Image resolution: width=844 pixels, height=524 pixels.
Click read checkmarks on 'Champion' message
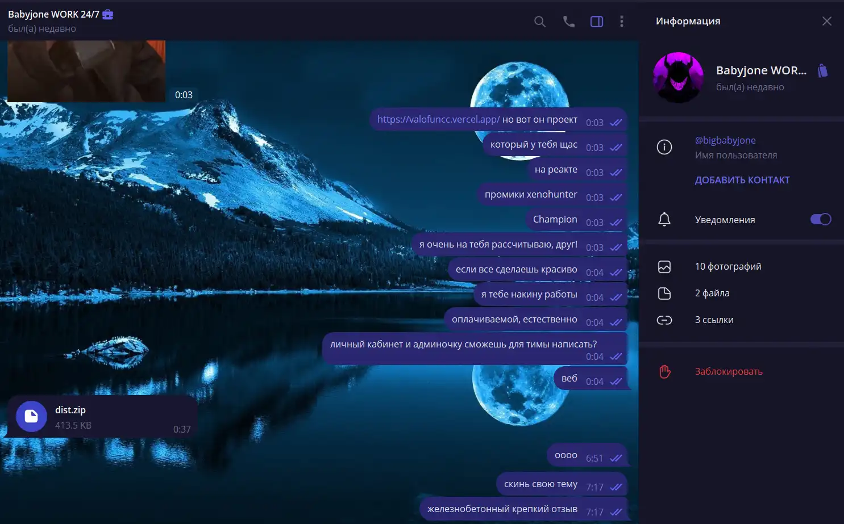pyautogui.click(x=616, y=222)
